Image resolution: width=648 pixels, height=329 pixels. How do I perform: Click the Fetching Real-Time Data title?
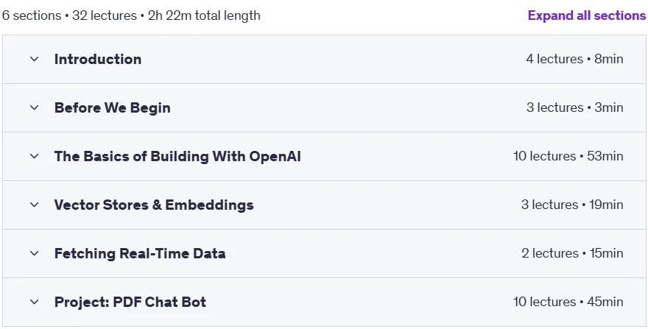[x=140, y=253]
